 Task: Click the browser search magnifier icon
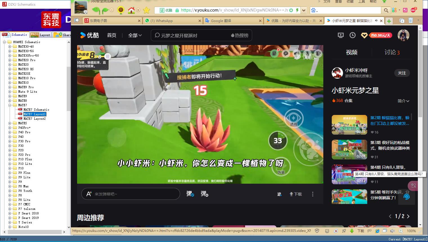[386, 10]
